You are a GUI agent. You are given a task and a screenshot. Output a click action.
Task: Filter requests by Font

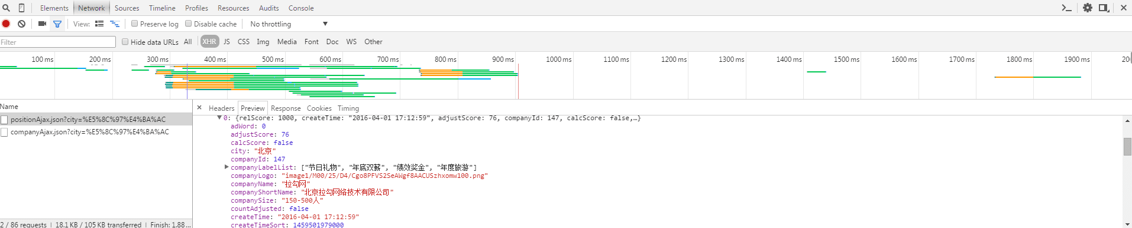click(312, 42)
